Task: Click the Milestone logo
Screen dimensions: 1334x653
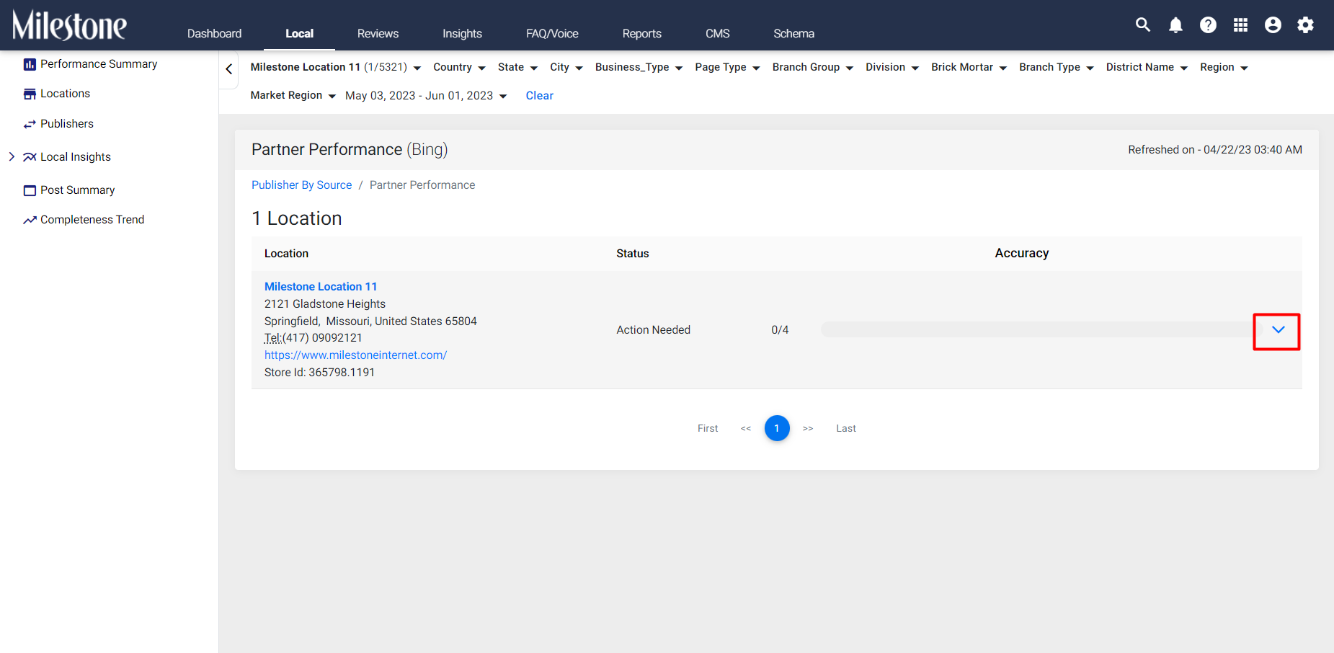Action: pyautogui.click(x=69, y=25)
